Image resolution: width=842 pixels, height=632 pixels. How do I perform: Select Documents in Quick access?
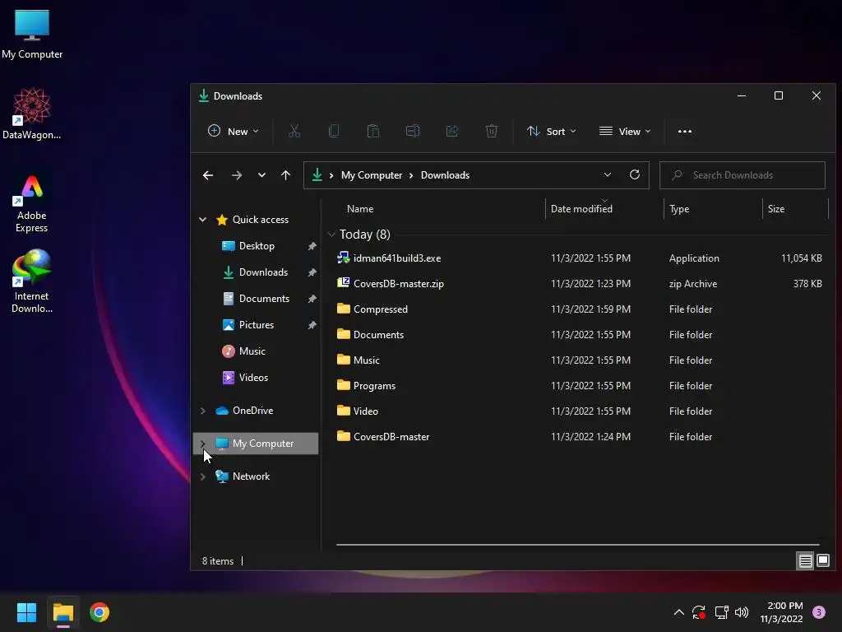264,299
